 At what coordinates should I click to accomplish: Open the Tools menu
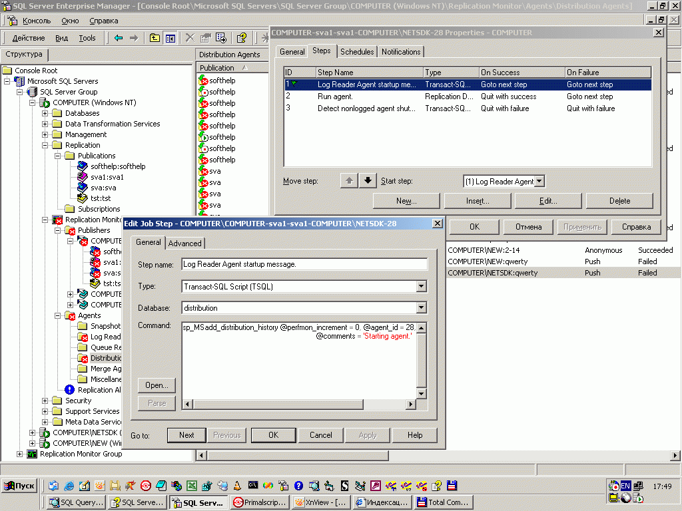coord(87,38)
